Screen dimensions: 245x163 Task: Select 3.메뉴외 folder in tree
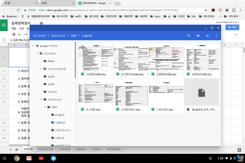(58, 138)
